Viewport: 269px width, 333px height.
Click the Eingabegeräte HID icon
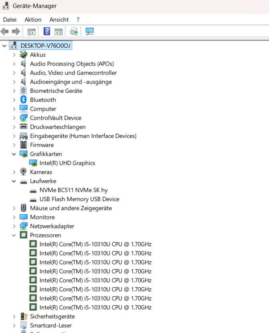click(x=23, y=136)
